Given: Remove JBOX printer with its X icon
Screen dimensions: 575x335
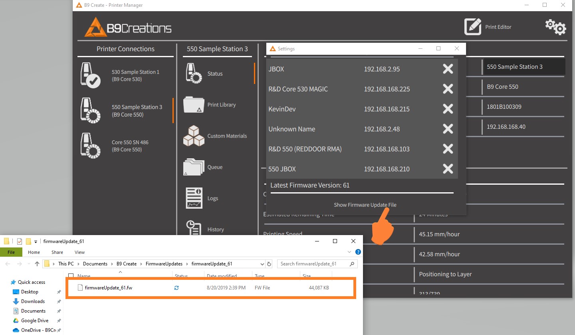Looking at the screenshot, I should tap(448, 69).
